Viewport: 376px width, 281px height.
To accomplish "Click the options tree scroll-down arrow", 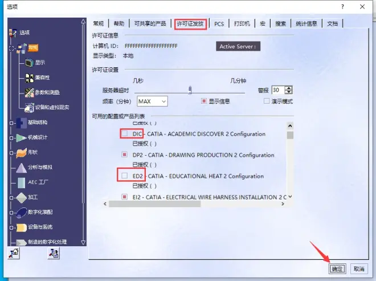I will (83, 242).
